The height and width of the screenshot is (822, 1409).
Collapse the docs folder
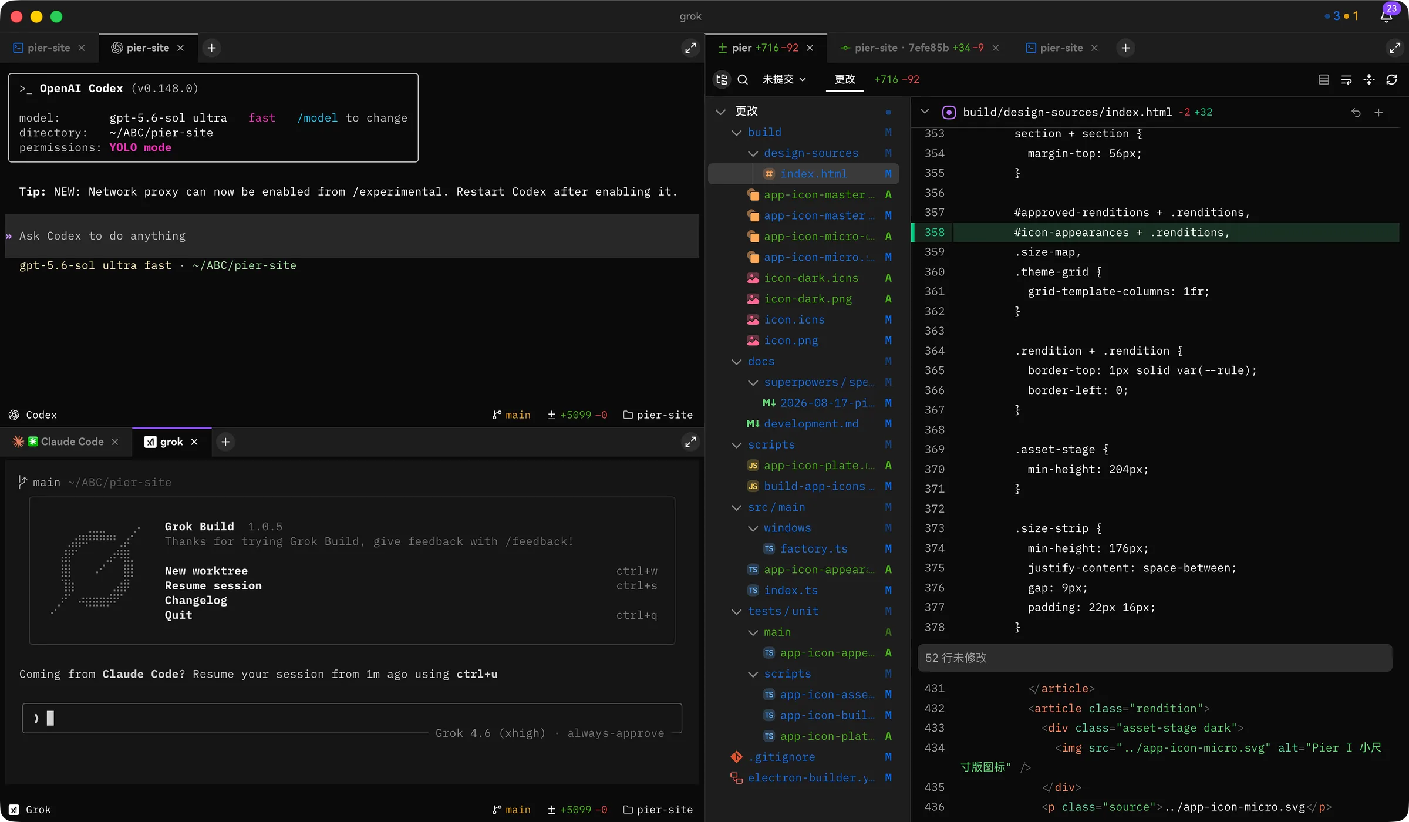(x=736, y=362)
